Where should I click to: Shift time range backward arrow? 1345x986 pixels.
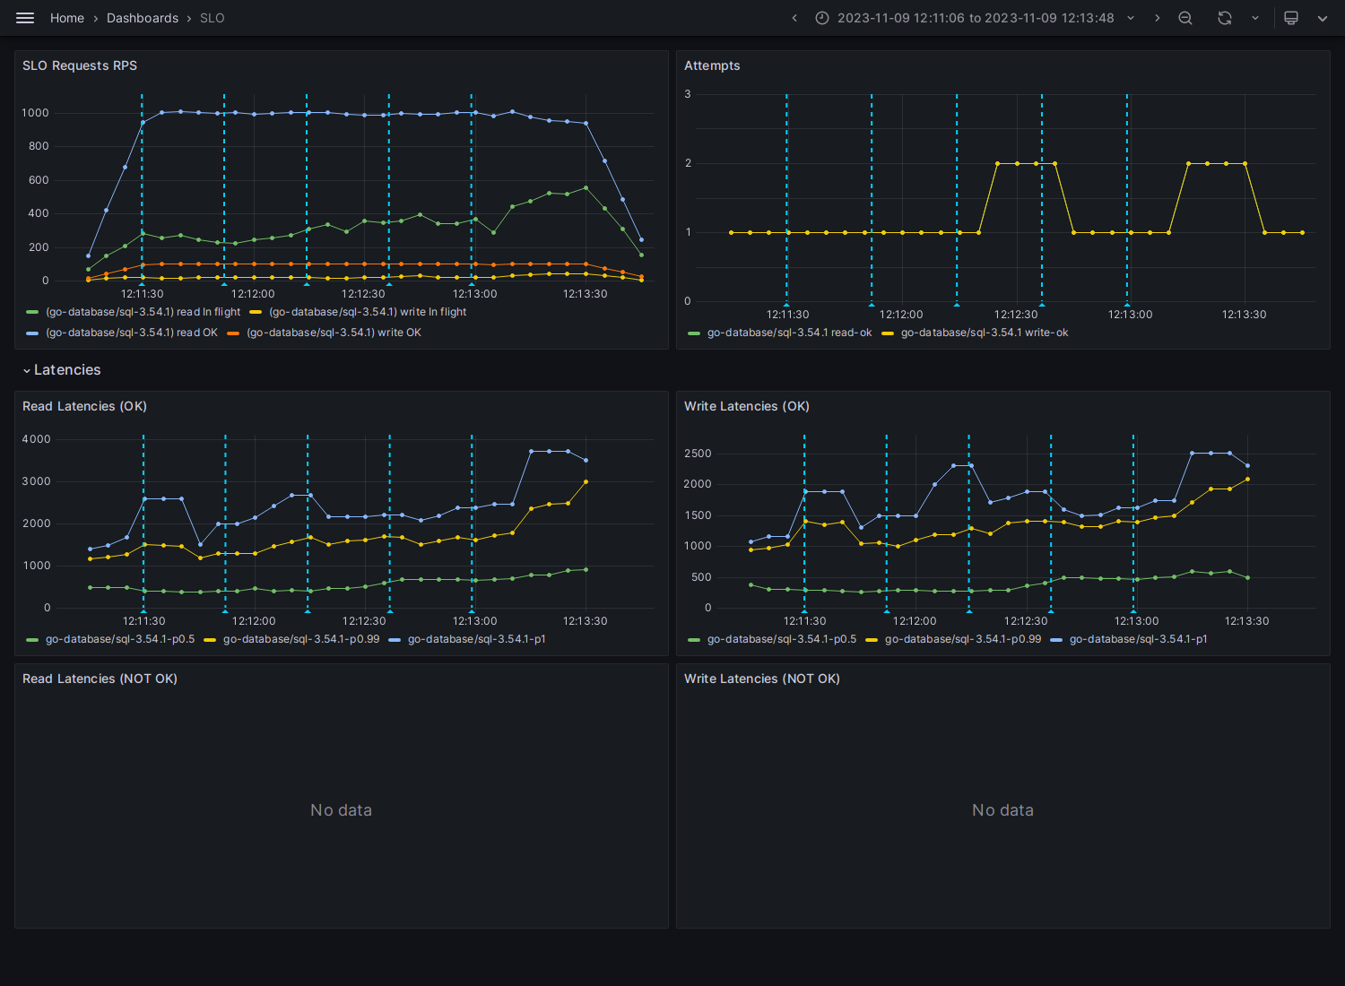tap(794, 18)
